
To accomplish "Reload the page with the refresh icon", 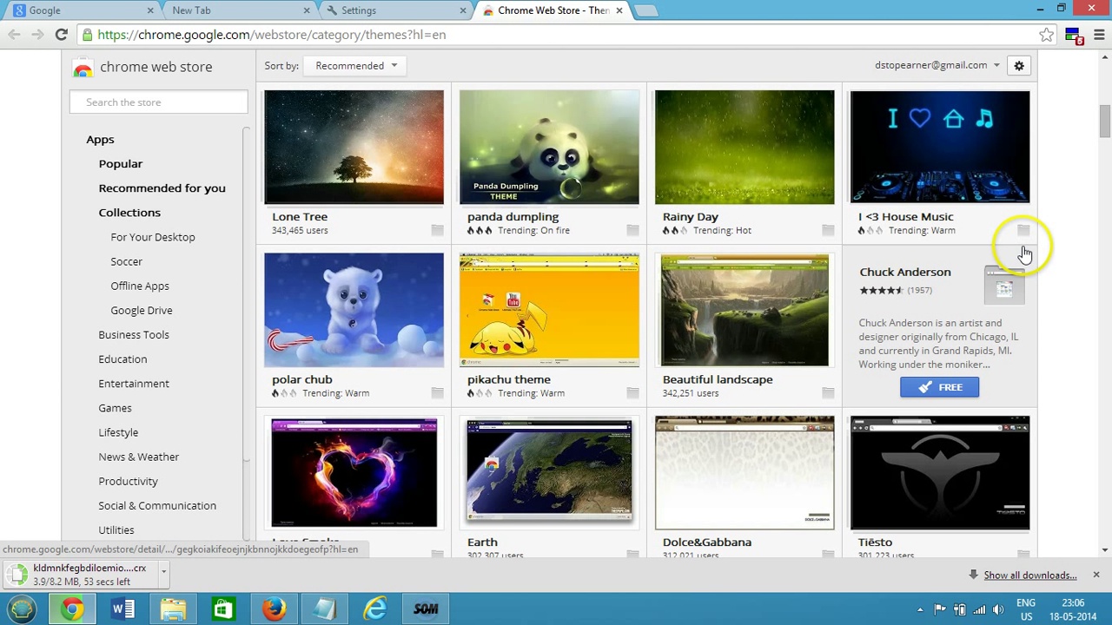I will (x=61, y=35).
